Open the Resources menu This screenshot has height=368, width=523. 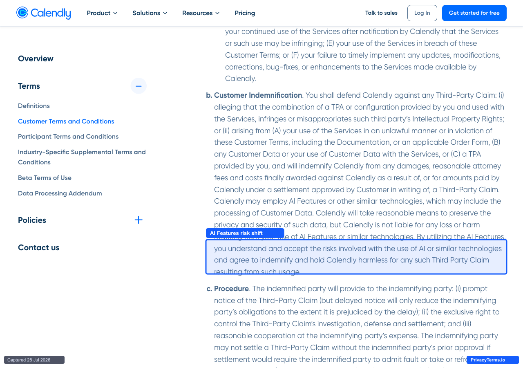(201, 13)
